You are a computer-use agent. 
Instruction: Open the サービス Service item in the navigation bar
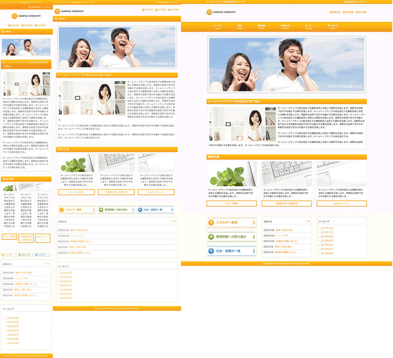pyautogui.click(x=218, y=27)
